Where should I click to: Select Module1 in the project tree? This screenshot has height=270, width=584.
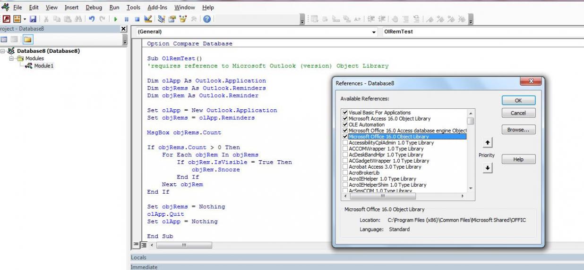43,65
